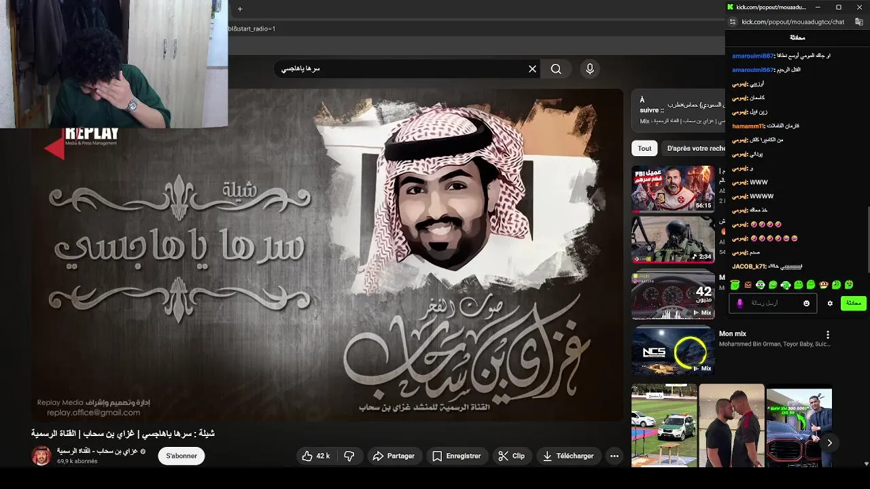The image size is (870, 489).
Task: Open the three-dot more actions menu under video
Action: (x=614, y=456)
